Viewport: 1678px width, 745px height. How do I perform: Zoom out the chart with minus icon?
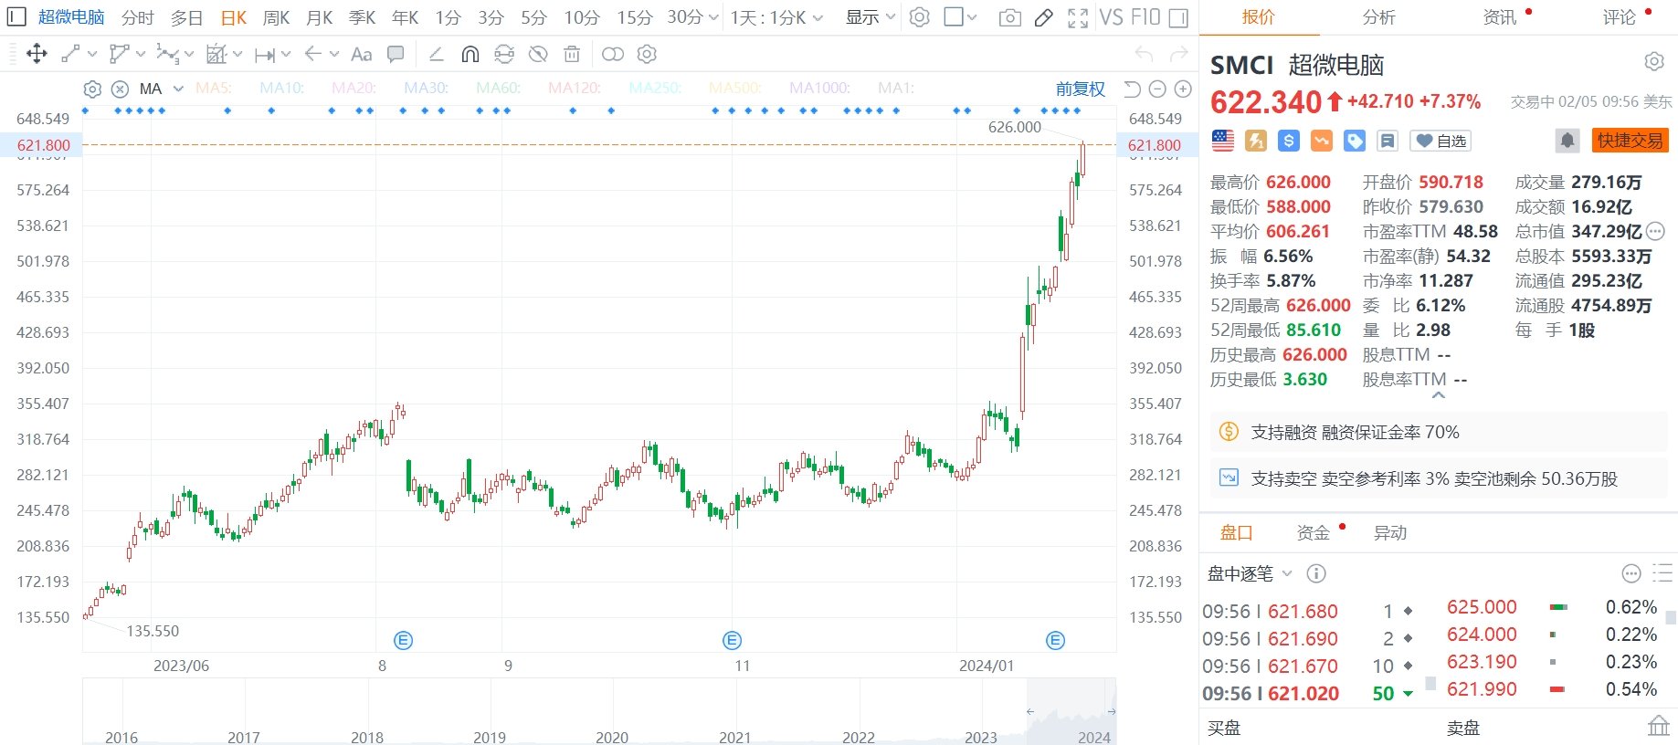pyautogui.click(x=1157, y=89)
